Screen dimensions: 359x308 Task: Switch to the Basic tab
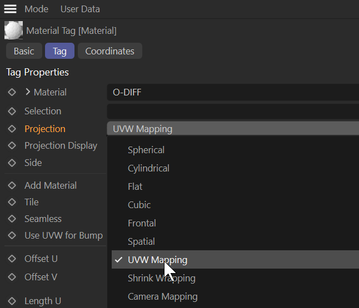tap(24, 51)
